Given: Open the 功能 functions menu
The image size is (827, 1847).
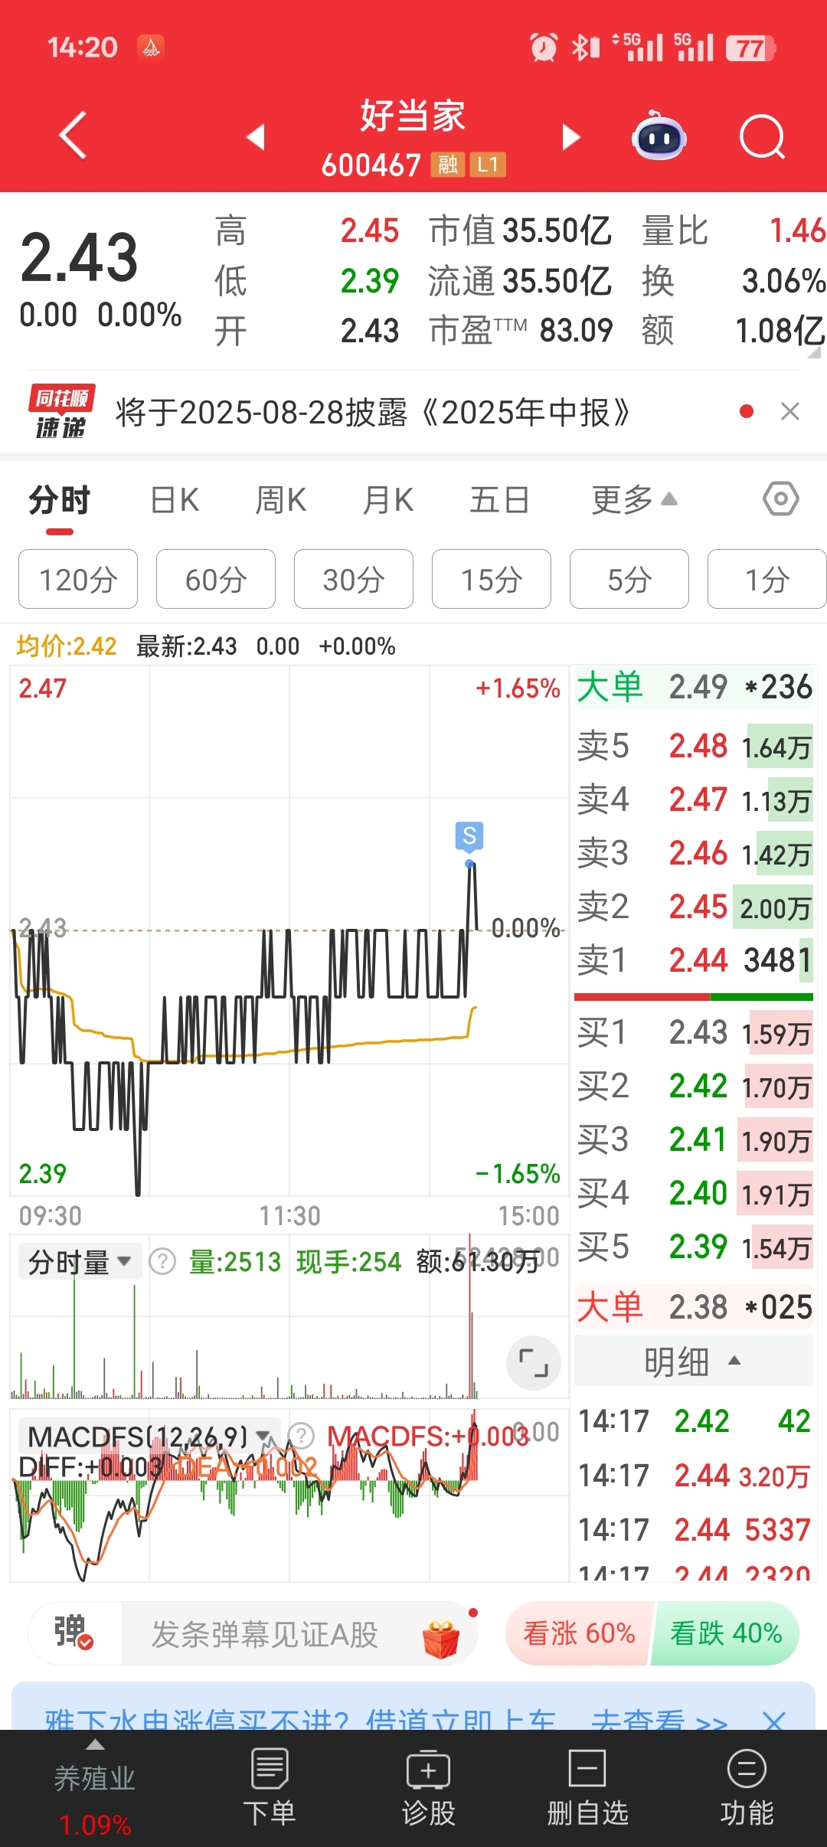Looking at the screenshot, I should point(747,1788).
